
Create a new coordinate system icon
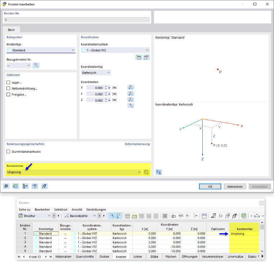(x=139, y=57)
